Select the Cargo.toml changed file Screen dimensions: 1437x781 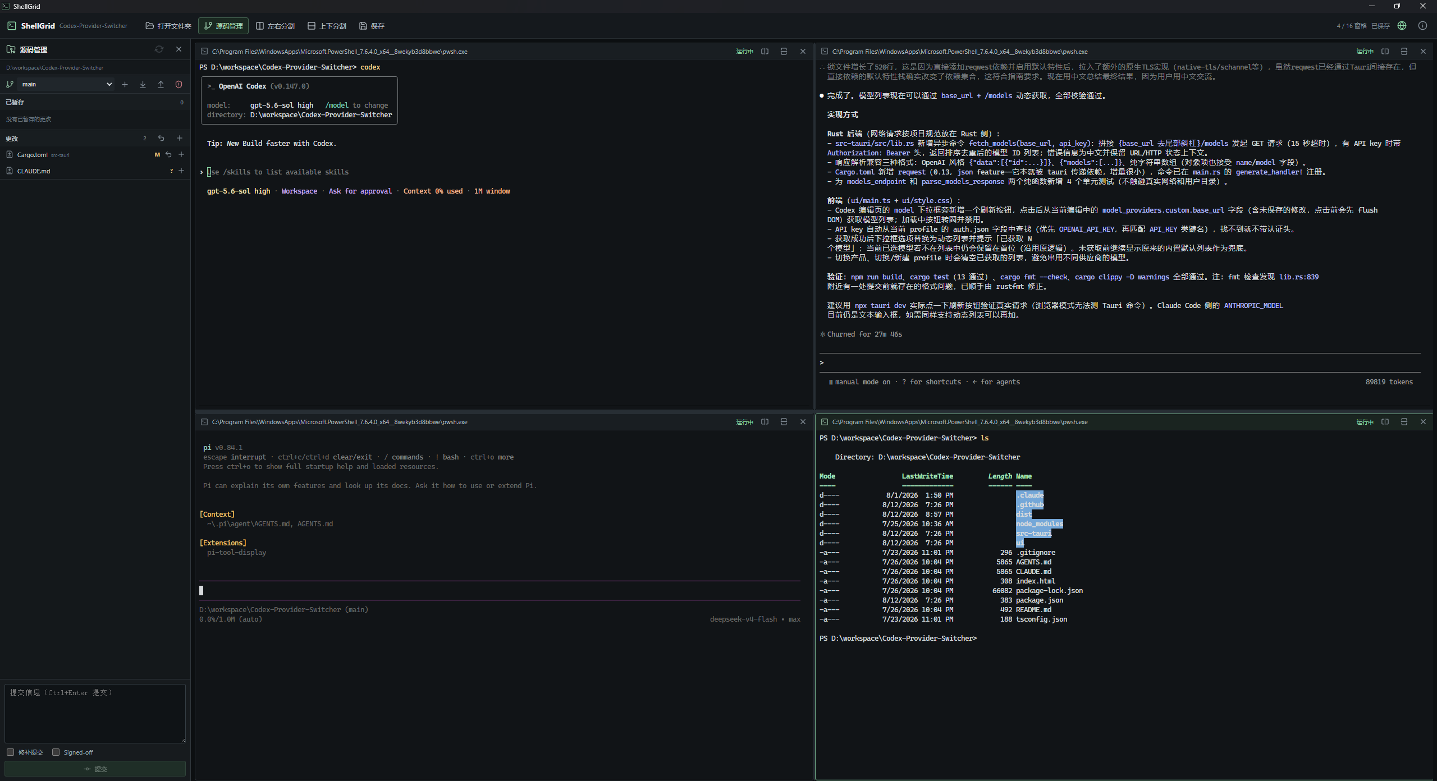[x=95, y=154]
